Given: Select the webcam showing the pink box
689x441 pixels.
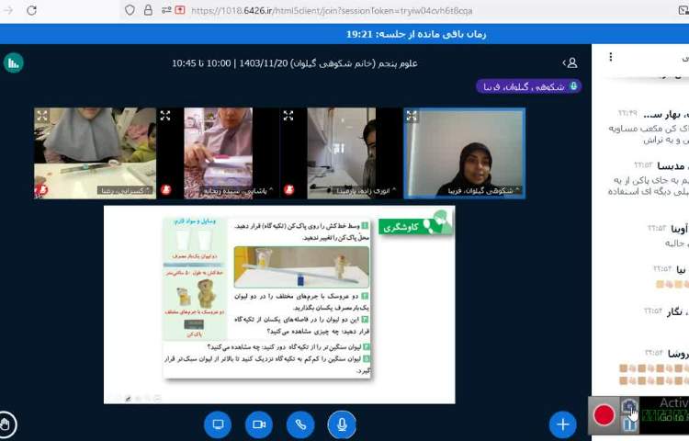Looking at the screenshot, I should [x=219, y=153].
